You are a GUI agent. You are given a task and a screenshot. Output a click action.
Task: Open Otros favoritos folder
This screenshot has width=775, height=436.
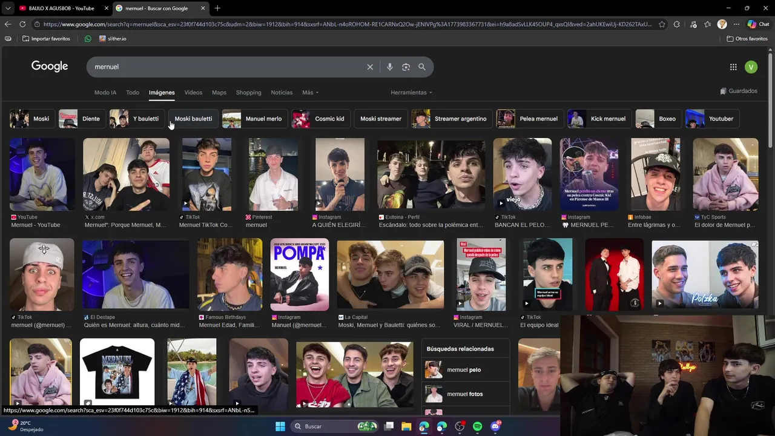747,39
